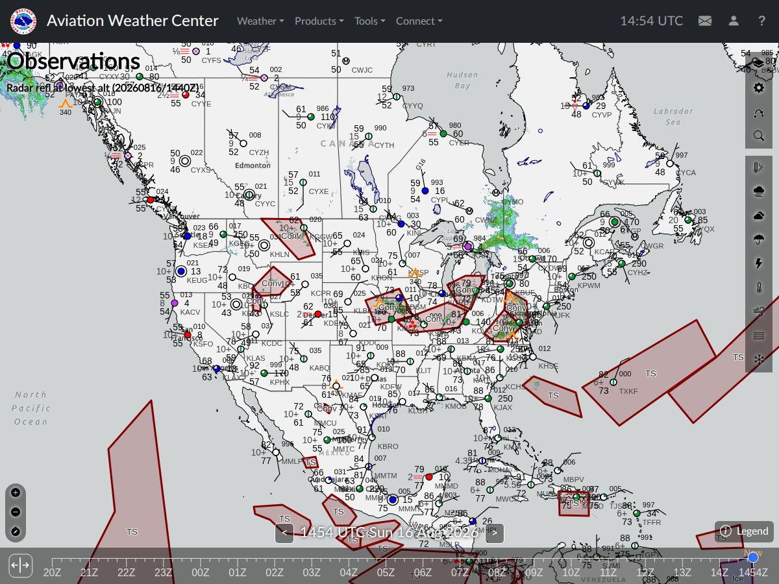Click the CYVP station label

click(602, 115)
